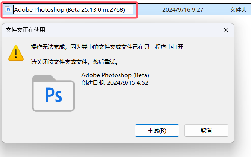The height and width of the screenshot is (157, 251).
Task: Click the 取消 cancel button
Action: pyautogui.click(x=206, y=130)
